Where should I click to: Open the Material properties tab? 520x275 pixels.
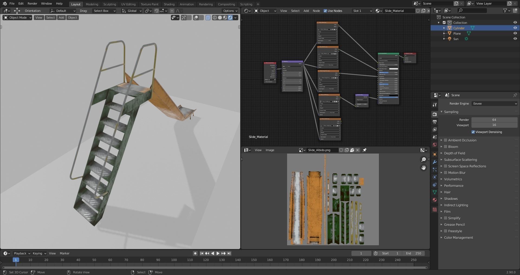[435, 200]
